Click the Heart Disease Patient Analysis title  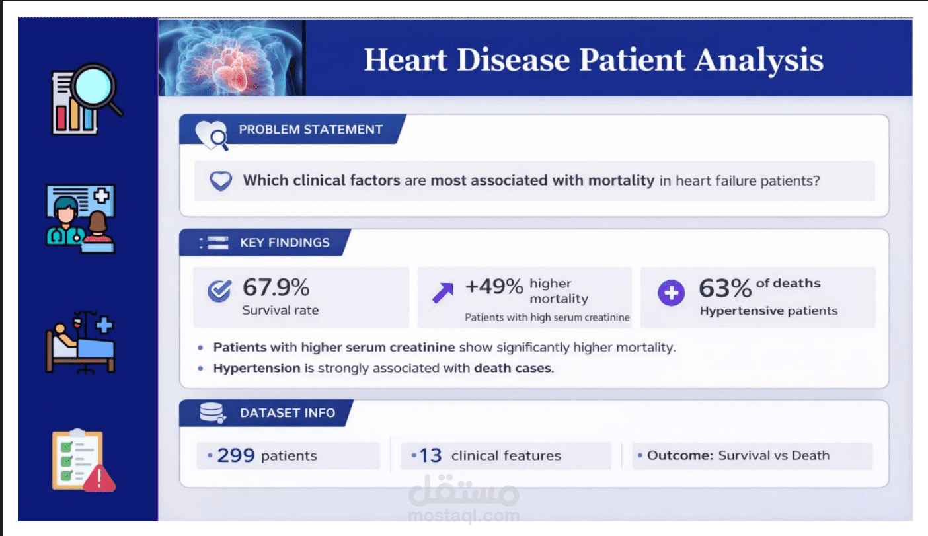(593, 60)
